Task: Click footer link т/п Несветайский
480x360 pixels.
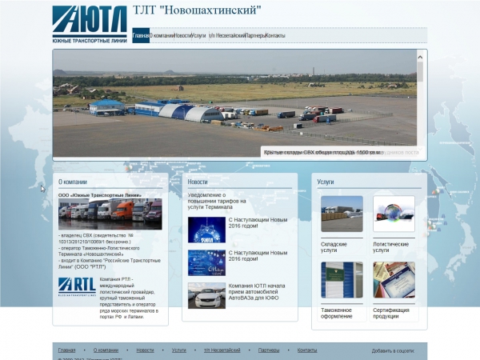Action: tap(222, 350)
